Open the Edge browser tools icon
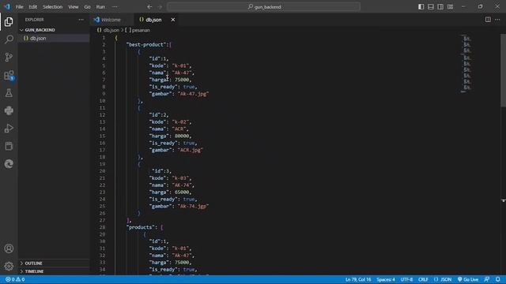The height and width of the screenshot is (284, 506). [9, 164]
